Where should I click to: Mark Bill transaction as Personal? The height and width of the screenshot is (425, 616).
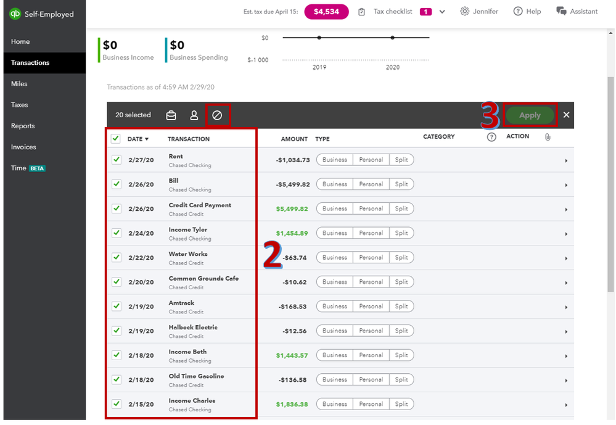(371, 184)
